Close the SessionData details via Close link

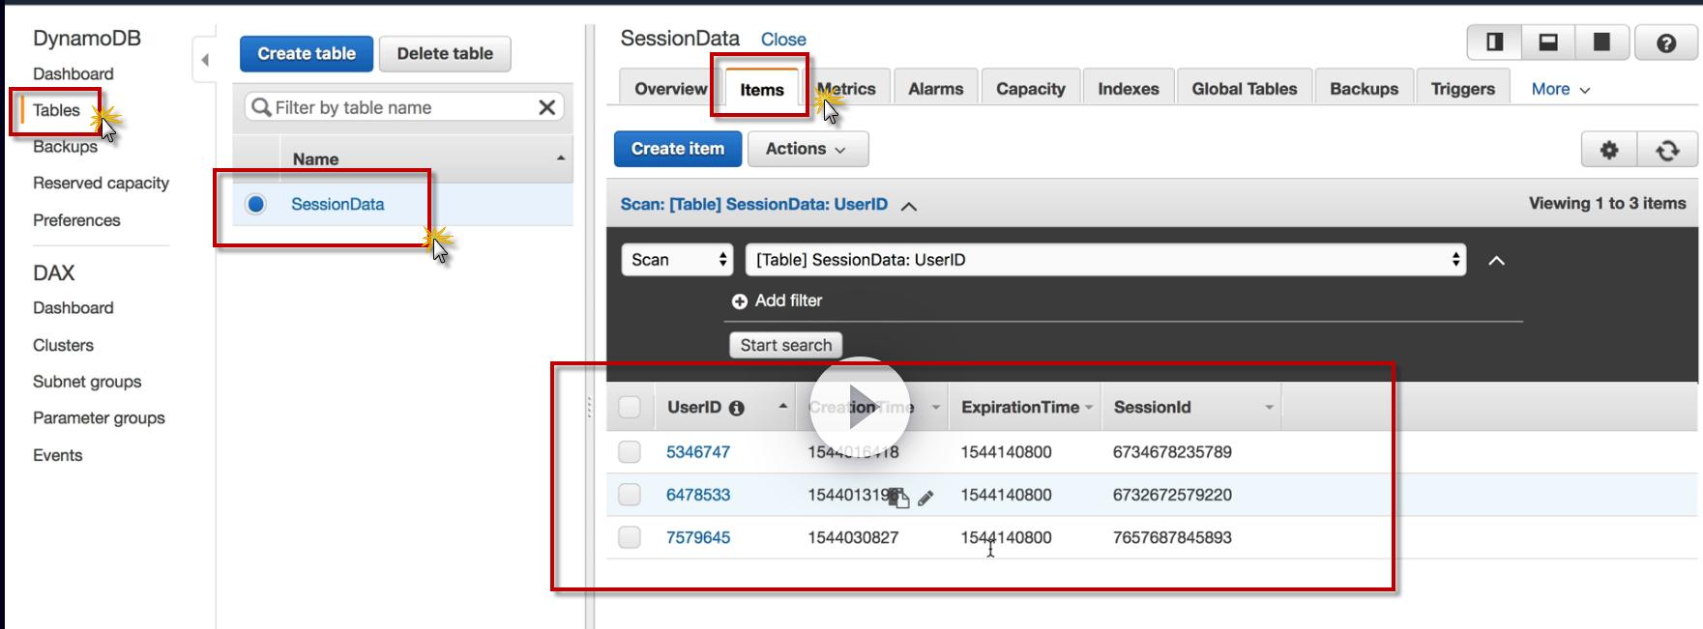click(x=783, y=40)
